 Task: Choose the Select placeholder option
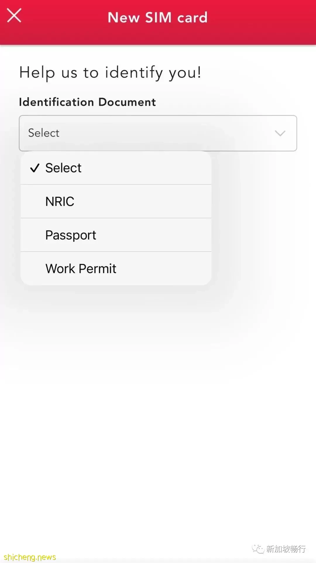(116, 168)
